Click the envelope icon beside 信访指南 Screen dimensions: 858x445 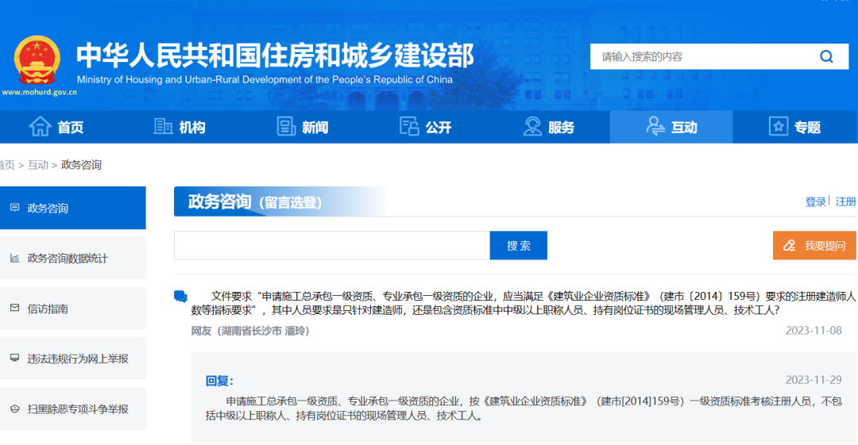[15, 308]
